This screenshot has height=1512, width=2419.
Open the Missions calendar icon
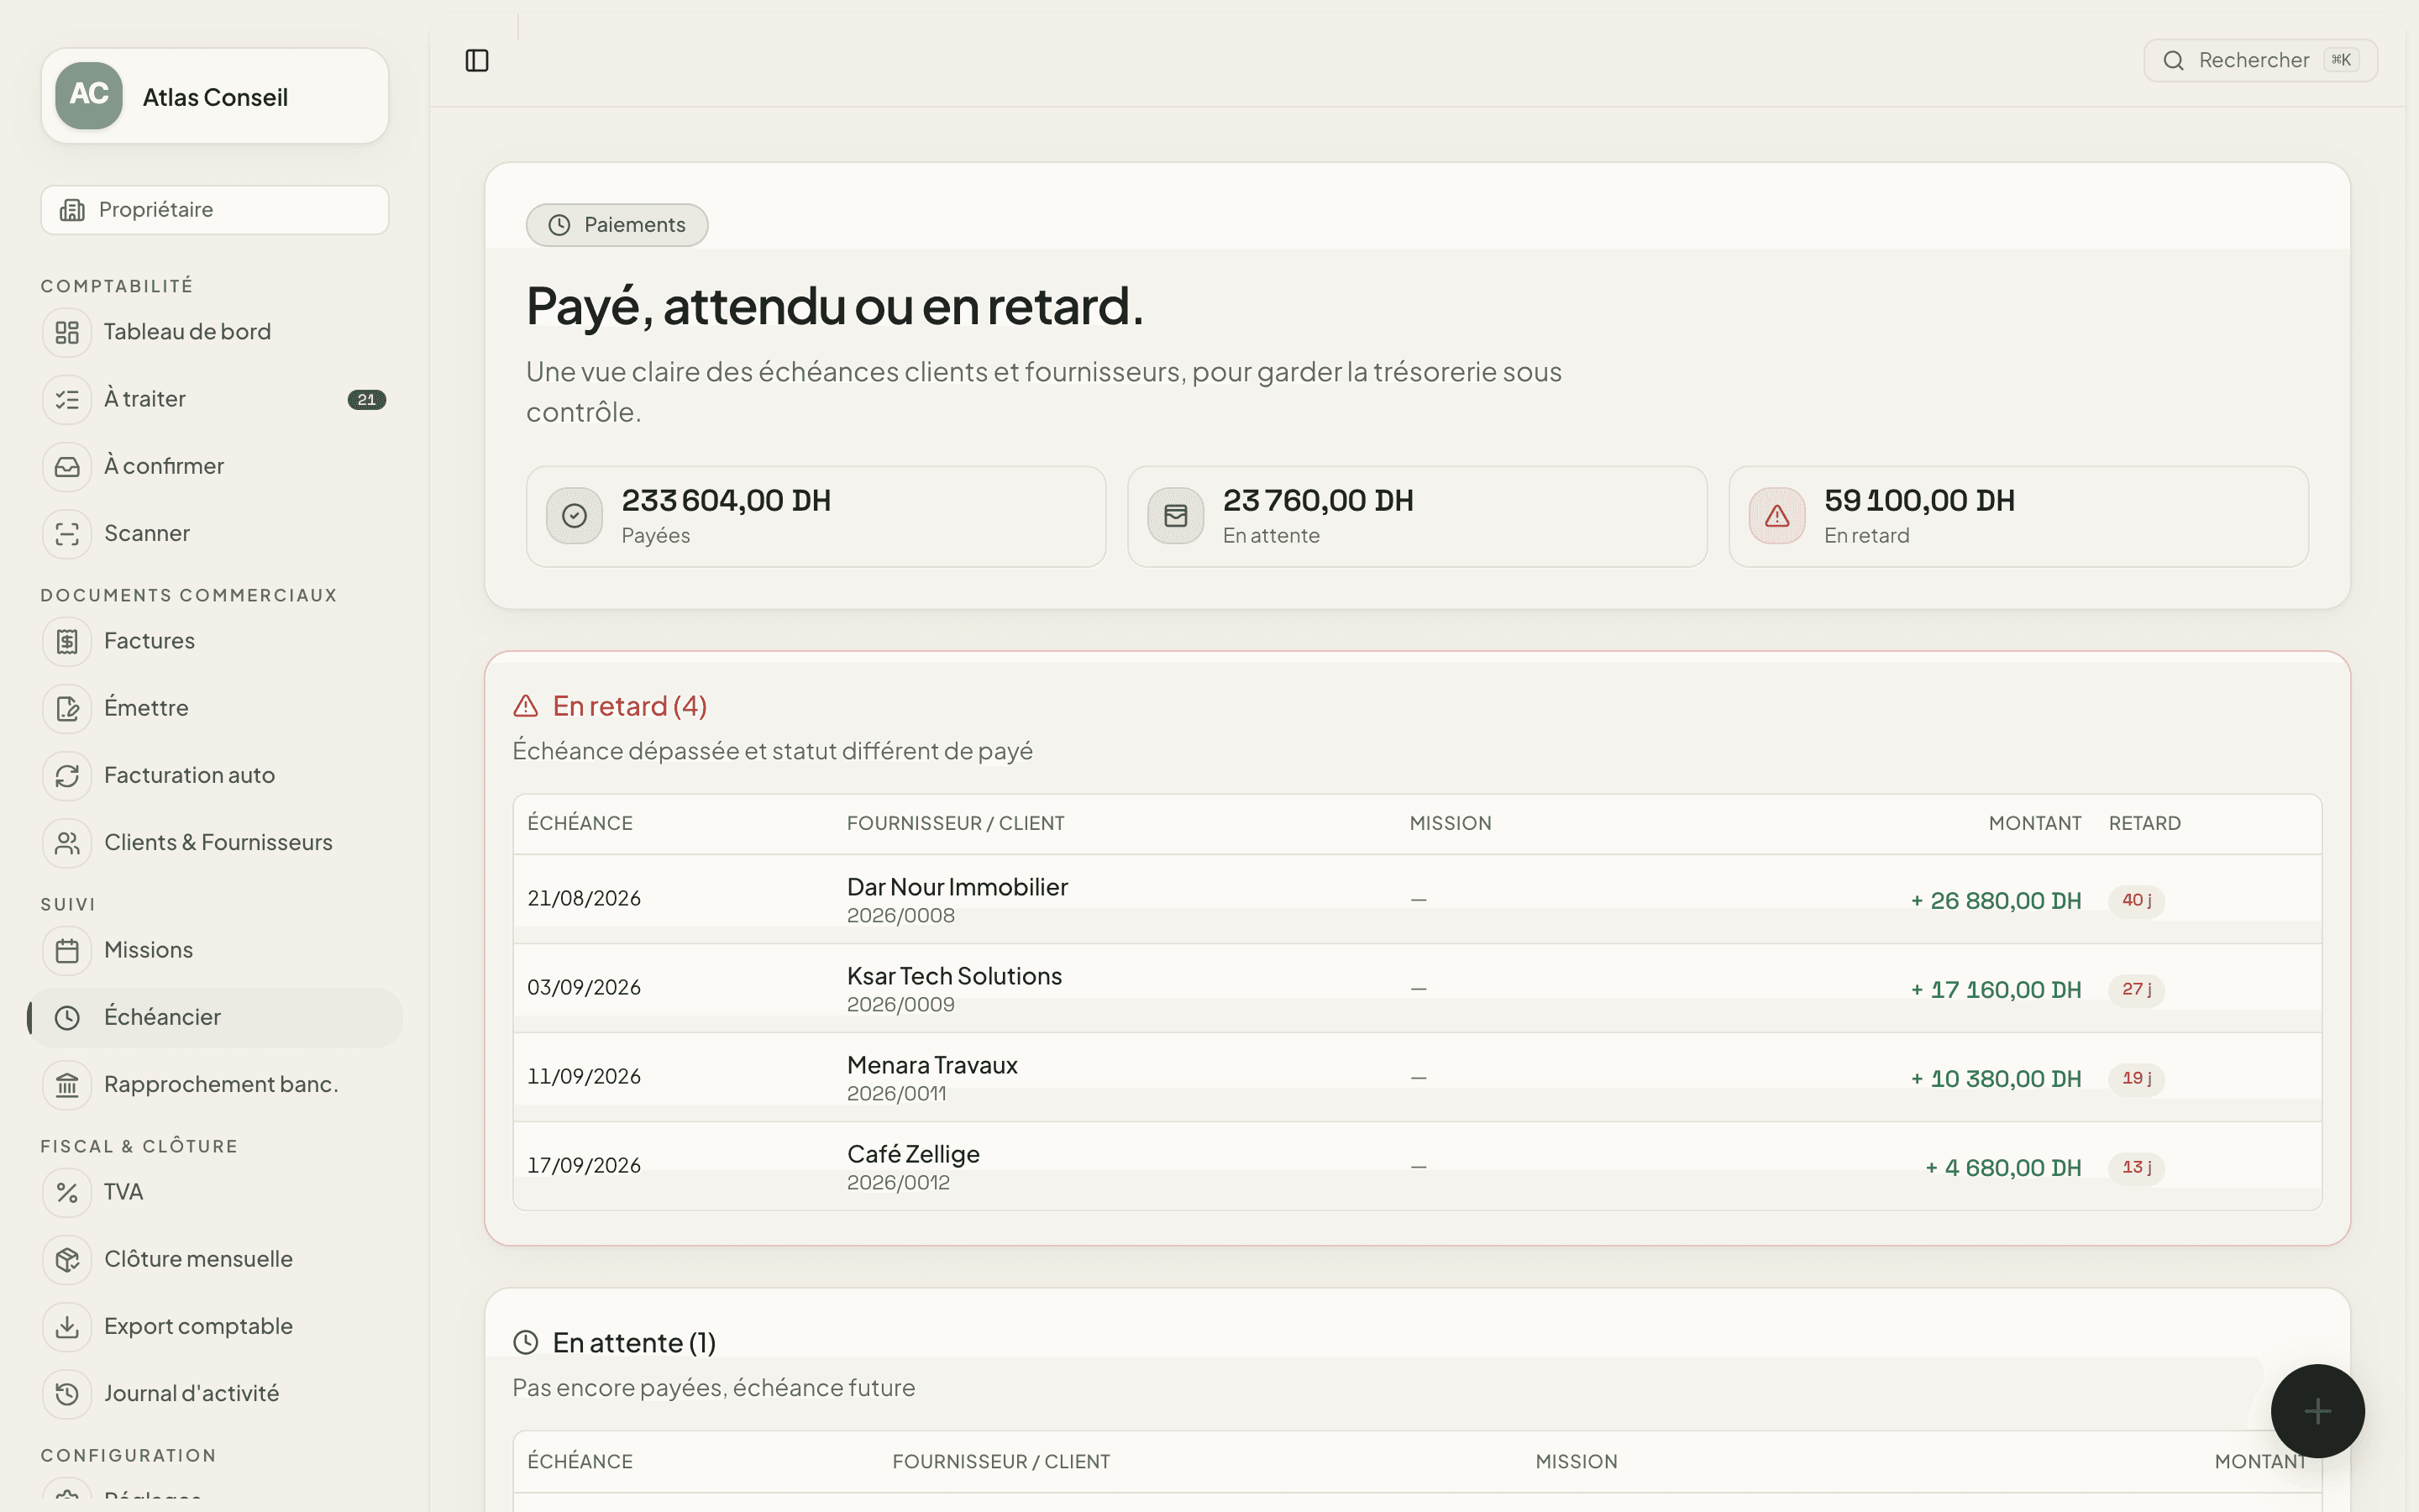pos(67,950)
